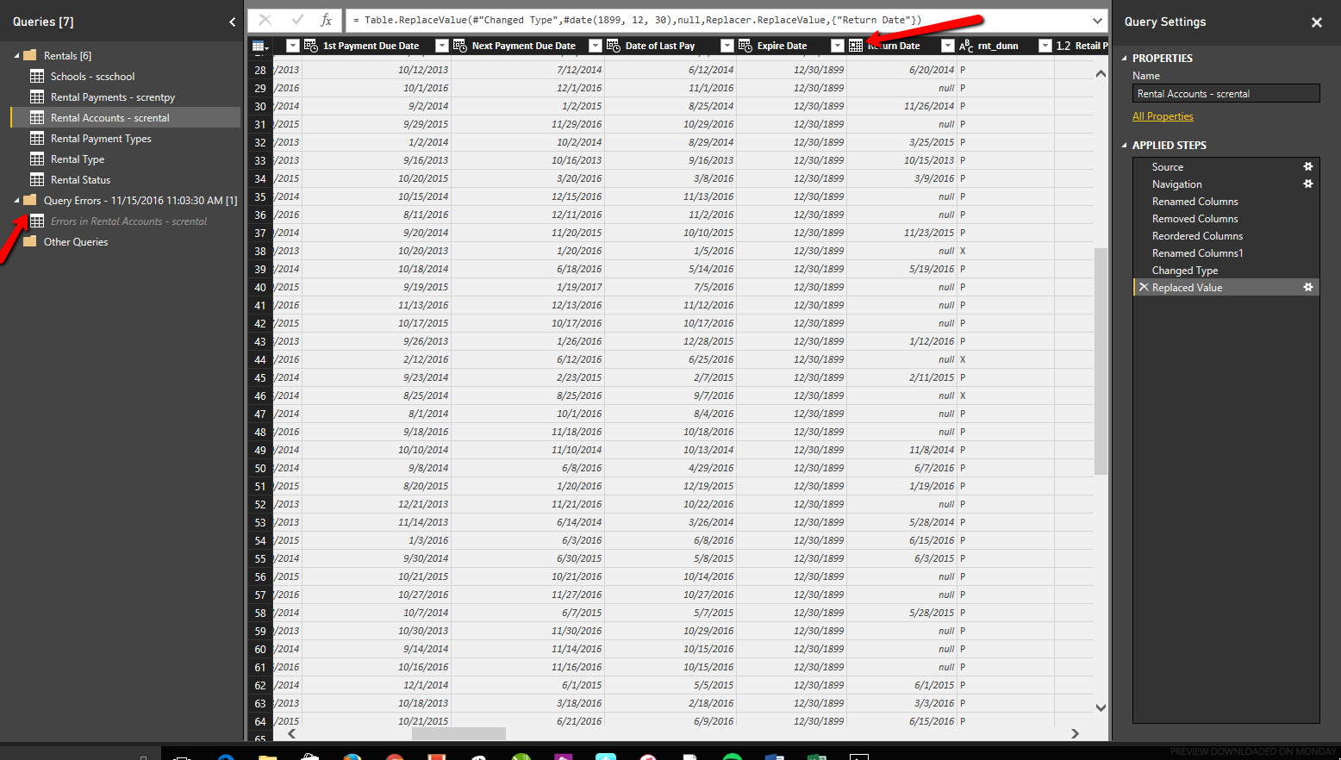Viewport: 1341px width, 760px height.
Task: Collapse the Query Errors group
Action: 16,200
